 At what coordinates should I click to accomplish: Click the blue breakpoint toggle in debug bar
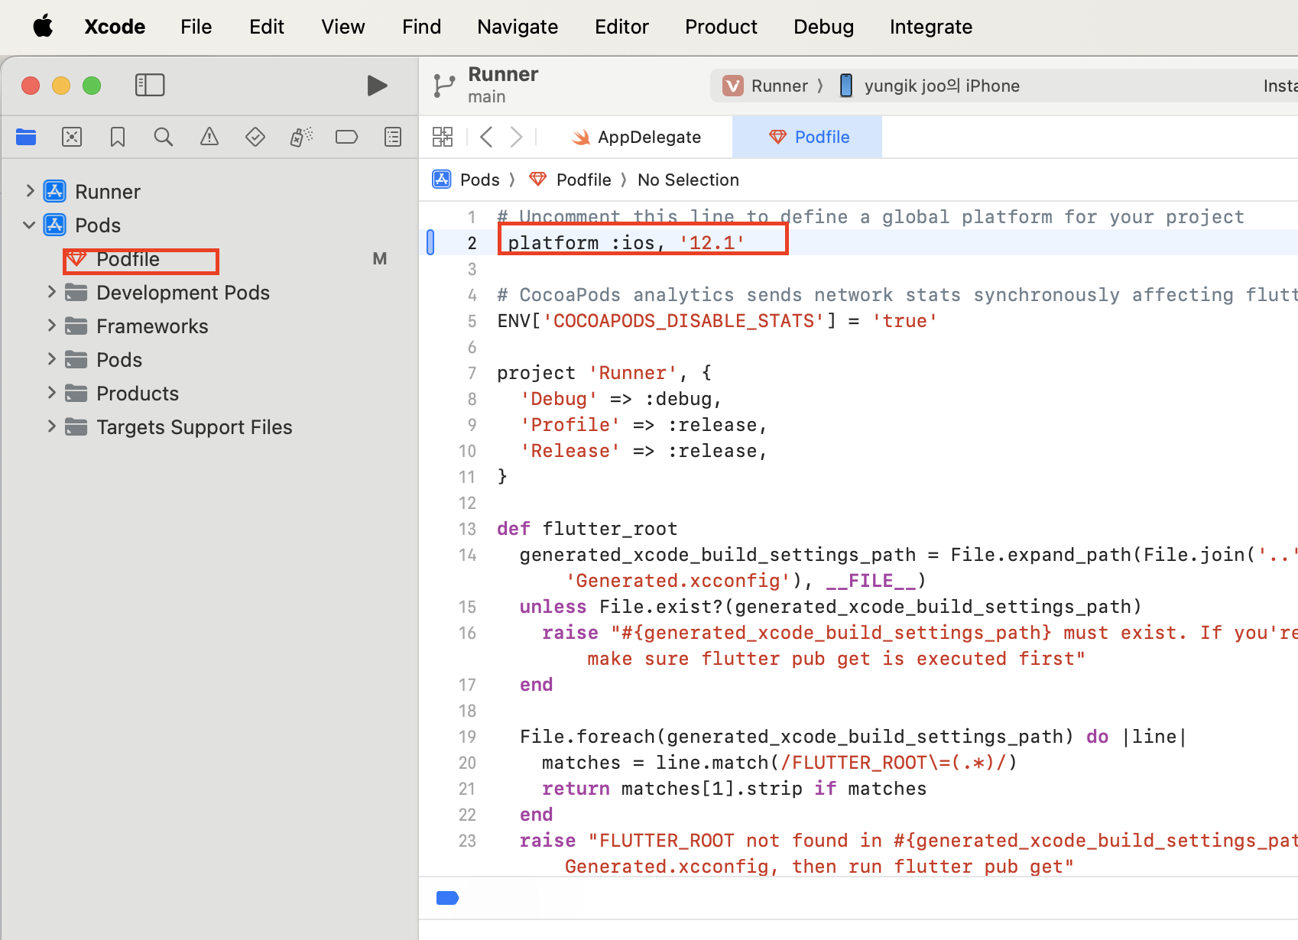[447, 897]
